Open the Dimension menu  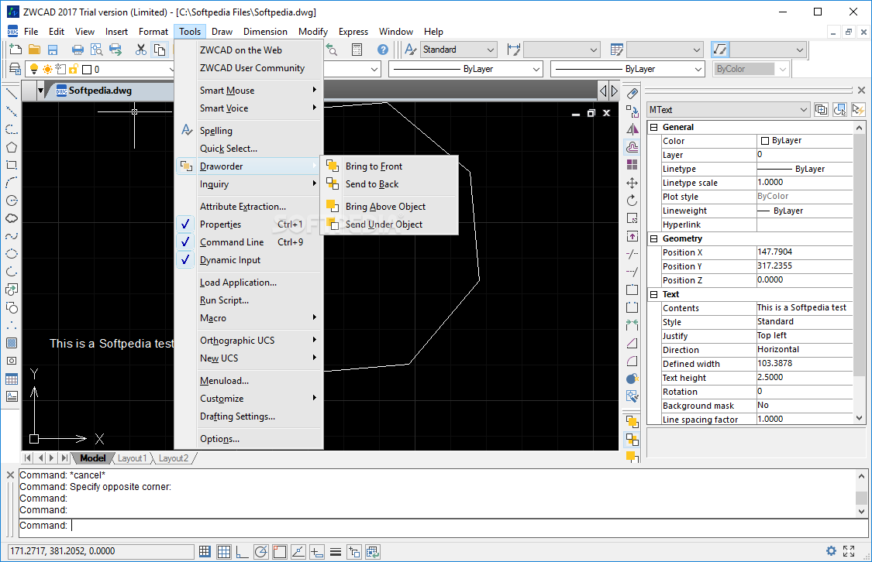tap(265, 32)
